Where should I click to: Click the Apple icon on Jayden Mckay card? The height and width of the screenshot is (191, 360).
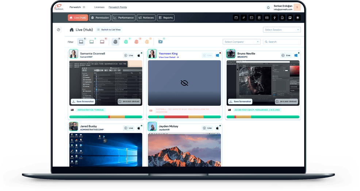pos(217,128)
